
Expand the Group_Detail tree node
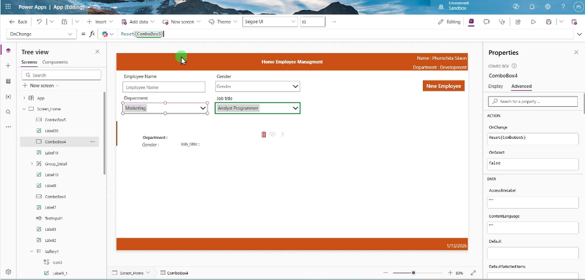32,164
